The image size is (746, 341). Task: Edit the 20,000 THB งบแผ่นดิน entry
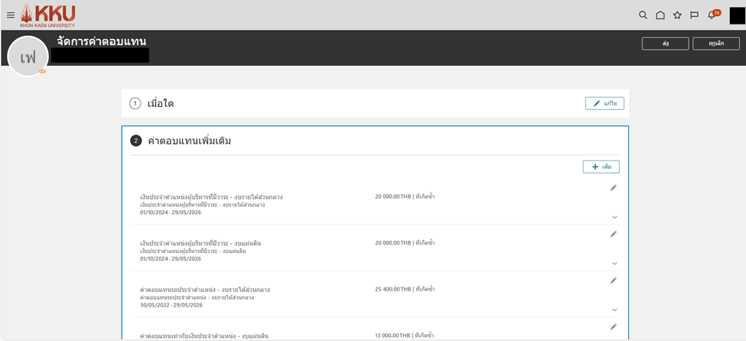614,234
